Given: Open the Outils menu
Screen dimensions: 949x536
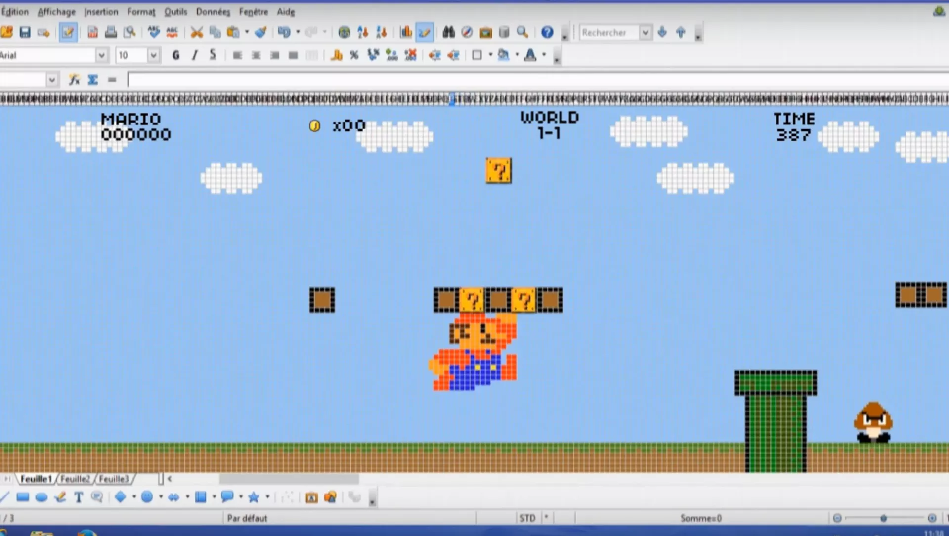Looking at the screenshot, I should (x=175, y=12).
